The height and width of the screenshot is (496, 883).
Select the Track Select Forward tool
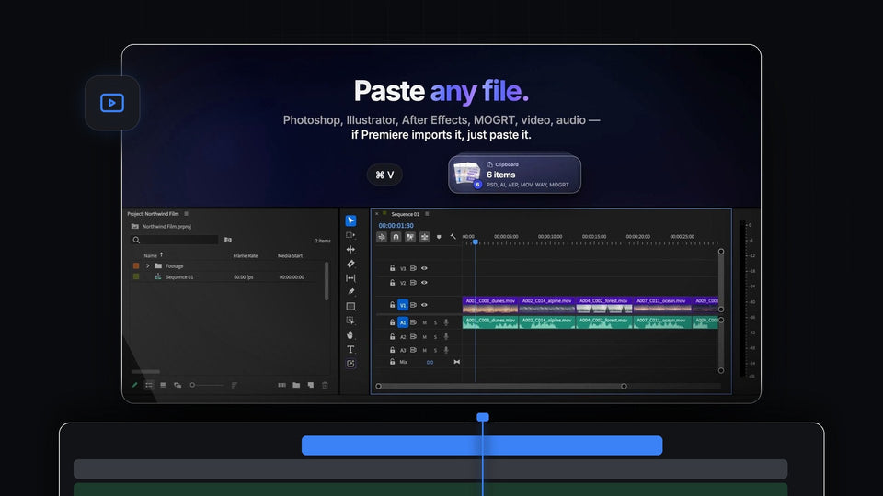tap(350, 235)
